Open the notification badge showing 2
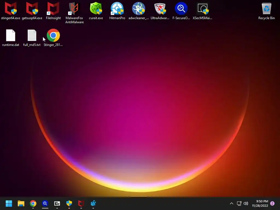280x210 pixels. coord(272,203)
